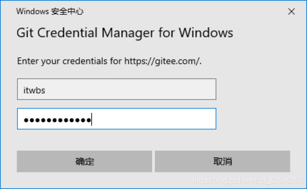
Task: Click the Git Credential Manager for Windows heading
Action: pyautogui.click(x=125, y=33)
